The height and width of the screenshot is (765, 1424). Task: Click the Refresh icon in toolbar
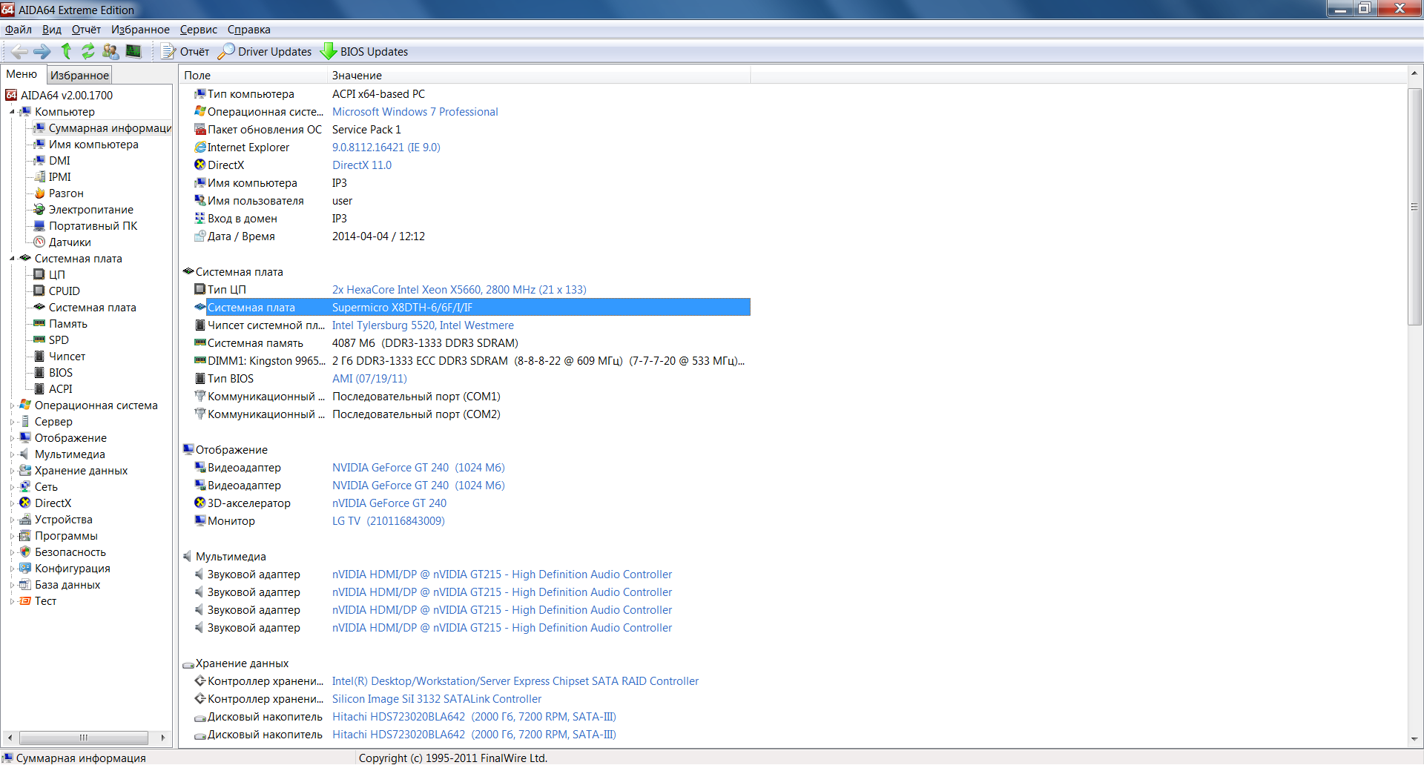click(x=88, y=51)
